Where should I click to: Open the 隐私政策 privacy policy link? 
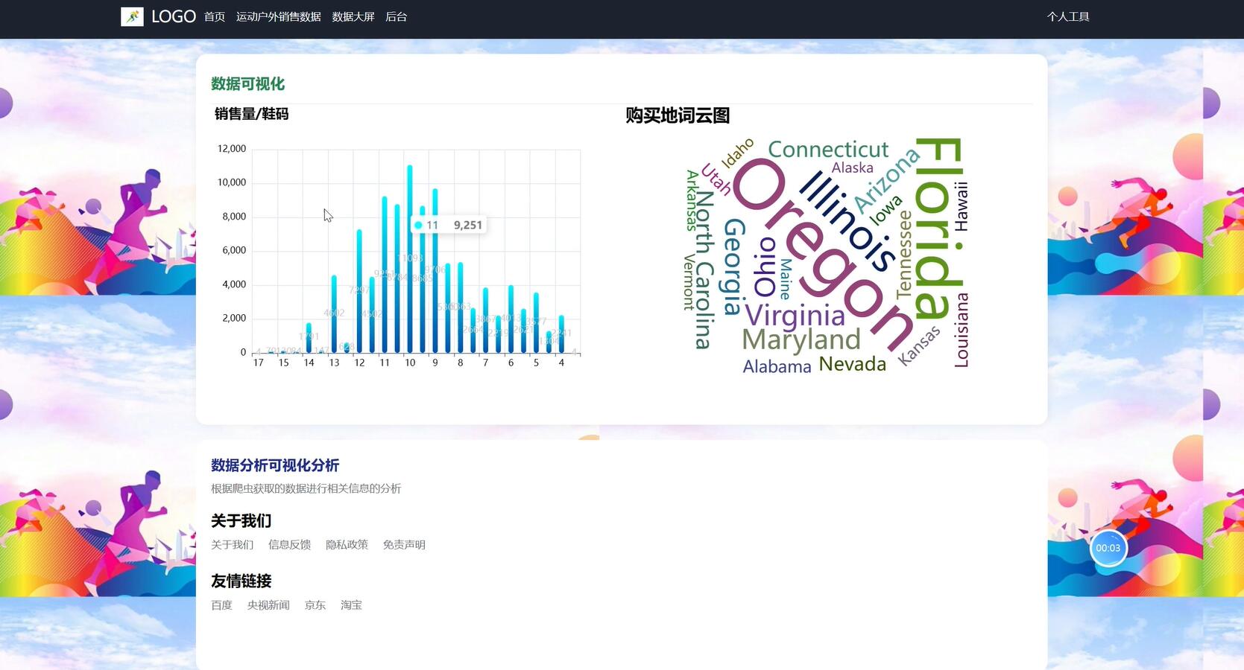click(x=347, y=544)
